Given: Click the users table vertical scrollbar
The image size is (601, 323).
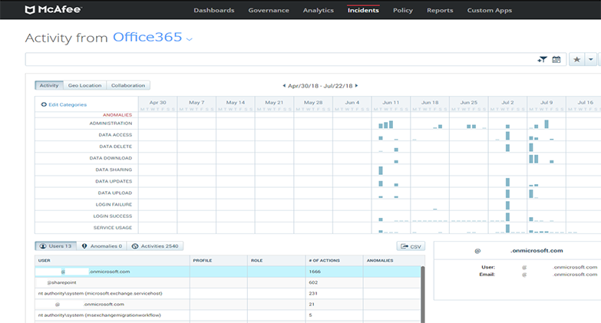Looking at the screenshot, I should pos(423,295).
